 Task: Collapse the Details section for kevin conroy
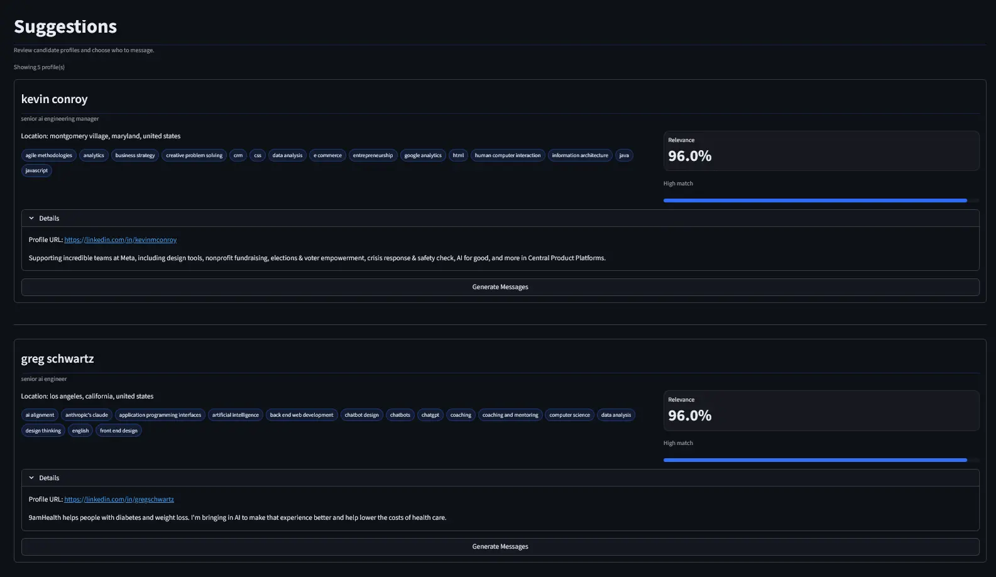click(44, 218)
